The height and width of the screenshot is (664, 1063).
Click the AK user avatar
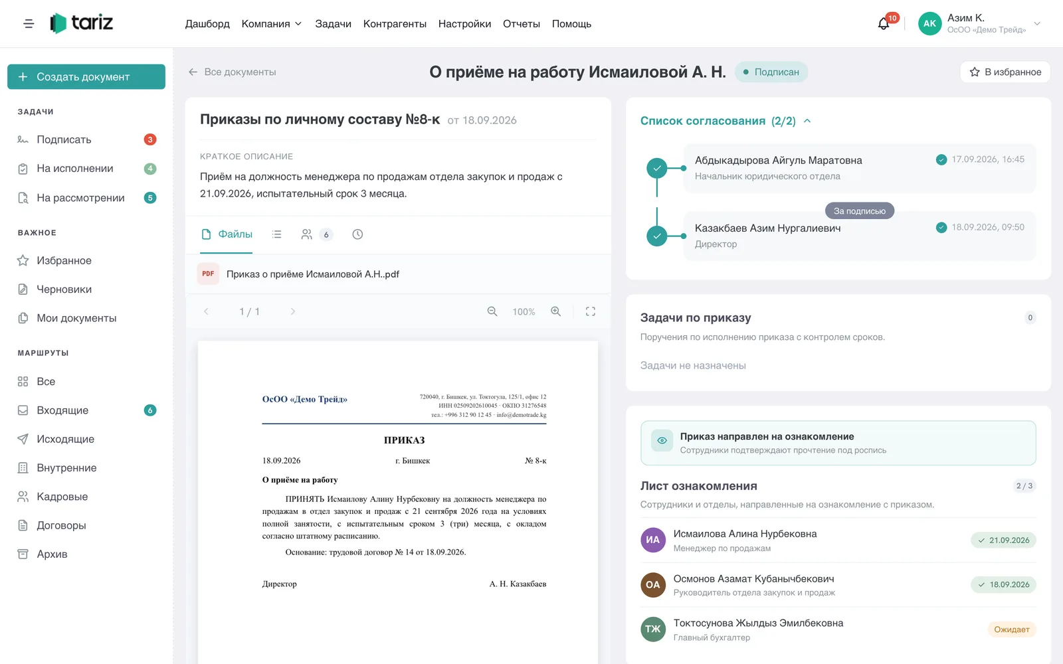coord(929,24)
